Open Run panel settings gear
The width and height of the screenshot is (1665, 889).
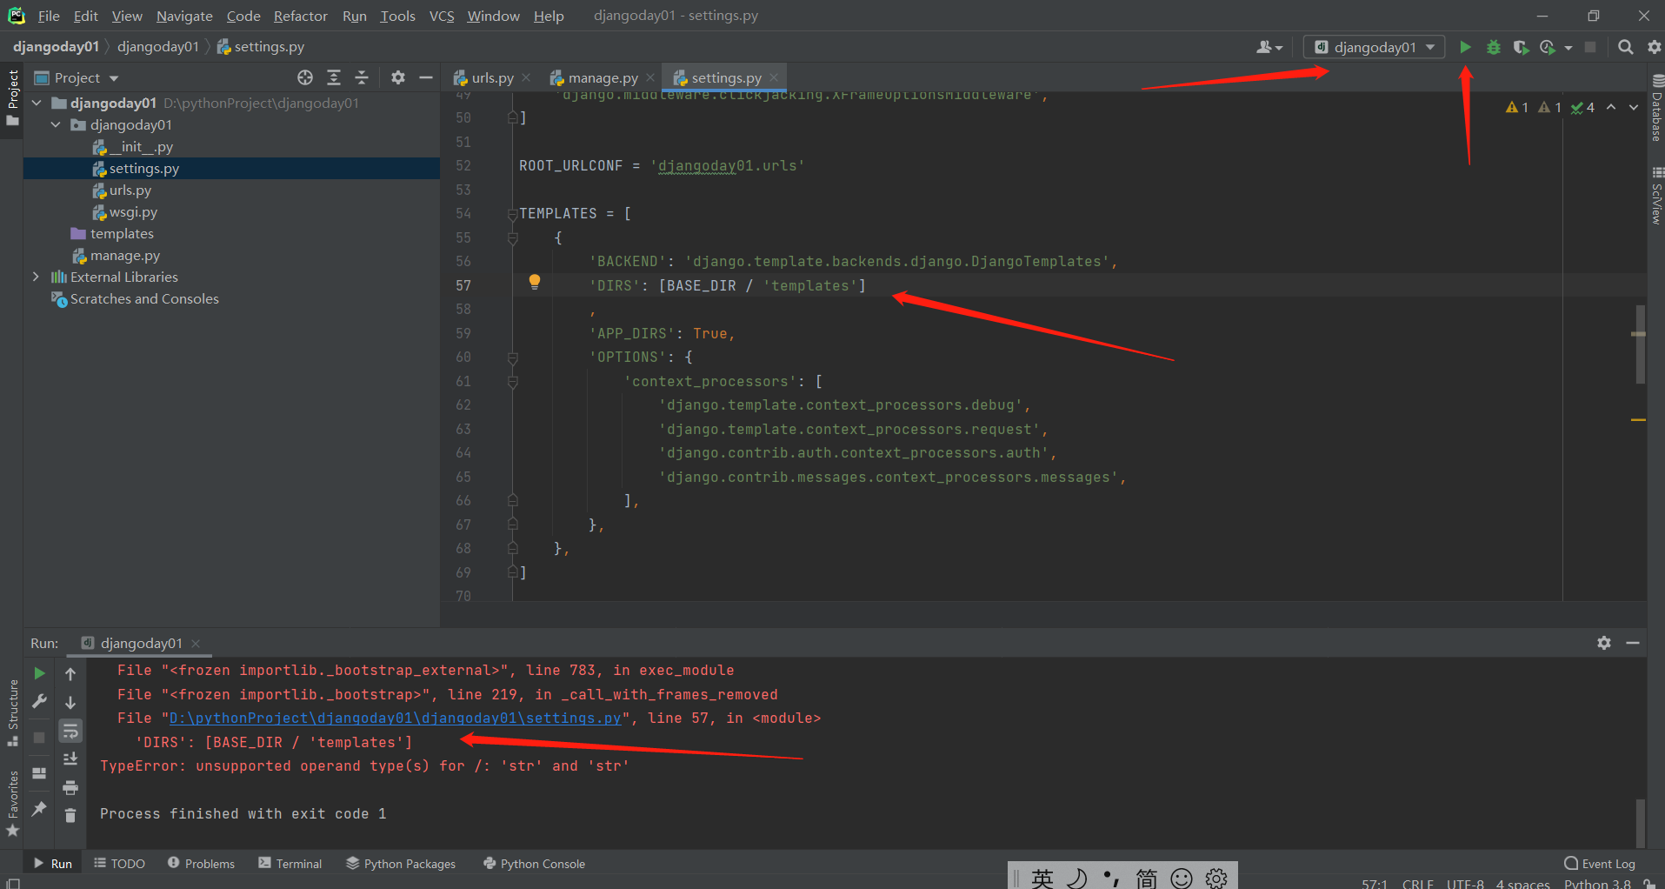point(1604,643)
